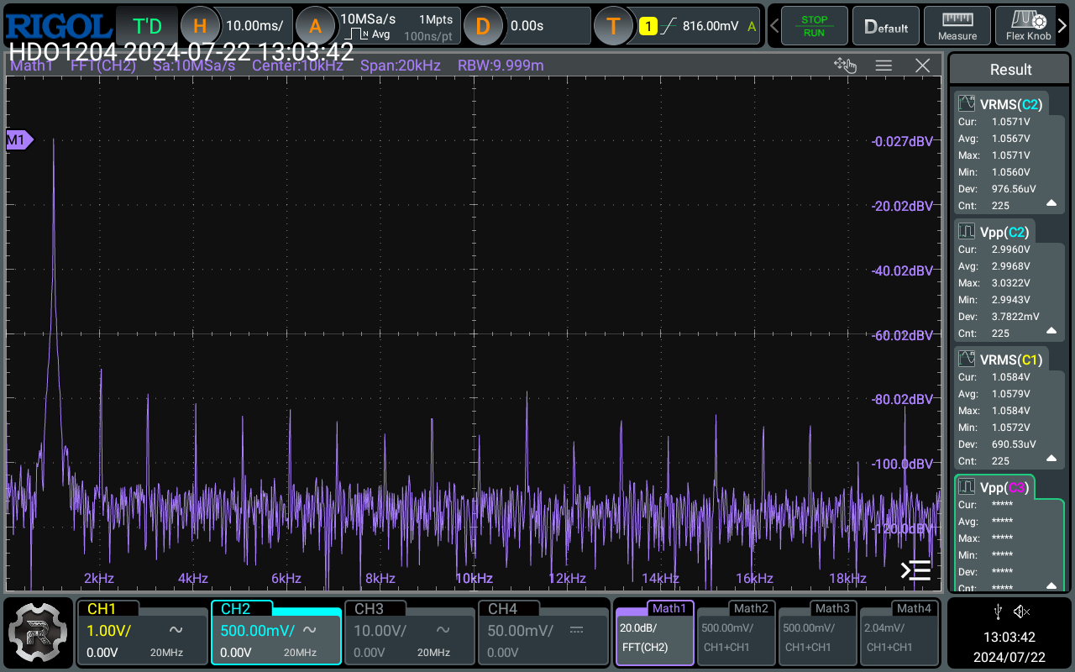
Task: Open the trigger T icon
Action: click(612, 26)
